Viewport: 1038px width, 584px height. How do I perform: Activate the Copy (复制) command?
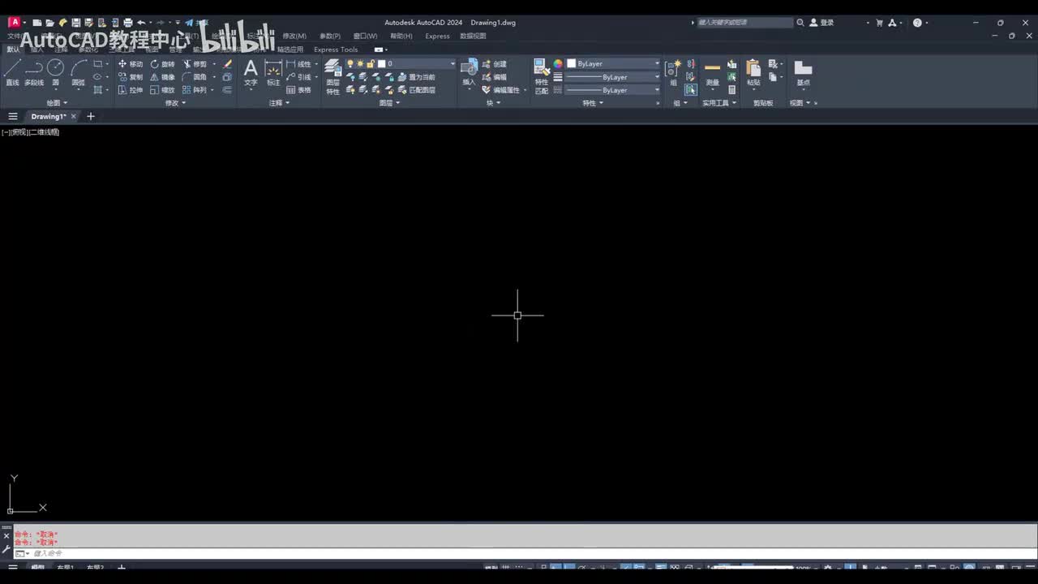click(x=131, y=77)
